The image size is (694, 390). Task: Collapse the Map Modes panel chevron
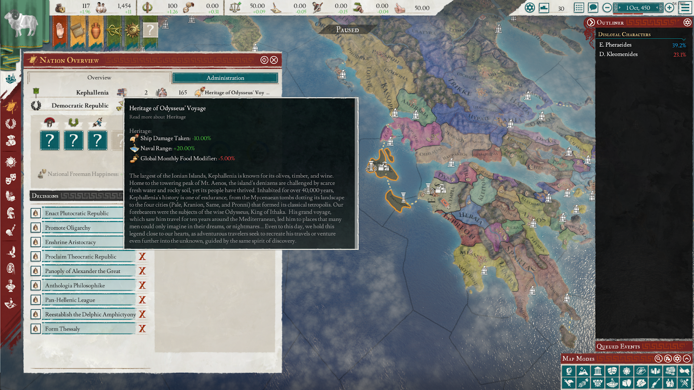coord(687,358)
